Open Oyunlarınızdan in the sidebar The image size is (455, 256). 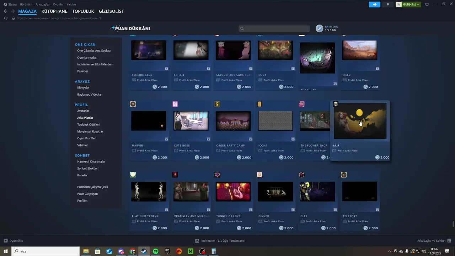87,58
